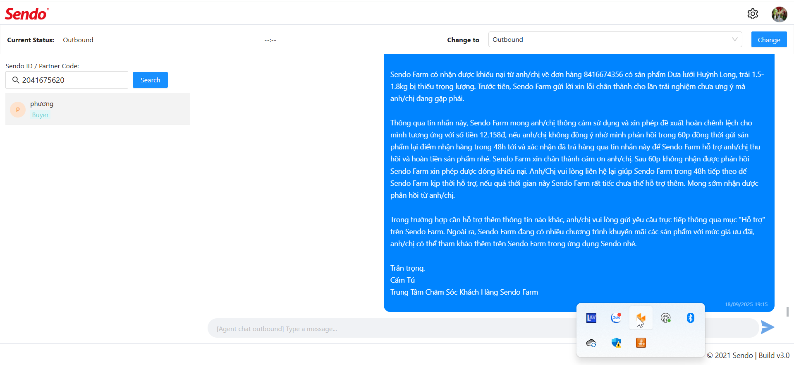Open OneDrive sync cloud tray icon

tap(591, 343)
